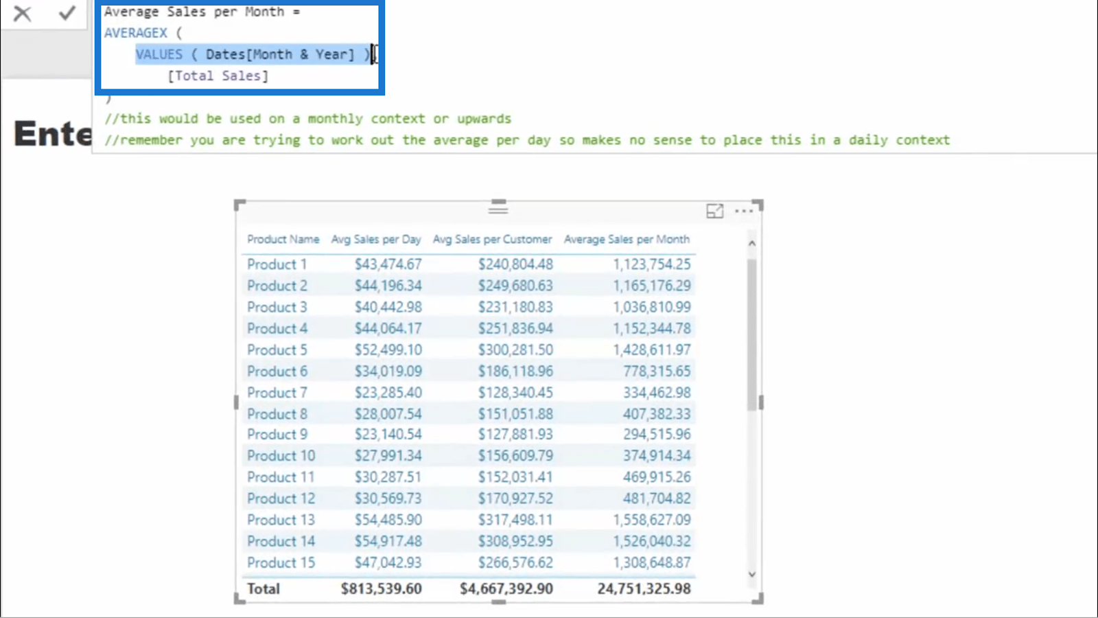The image size is (1098, 618).
Task: Select the Product 10 row label
Action: (281, 455)
